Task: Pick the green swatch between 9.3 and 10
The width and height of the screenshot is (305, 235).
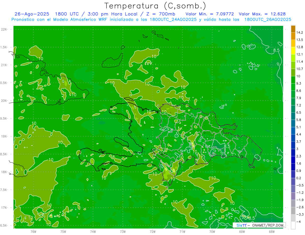Action: [293, 80]
